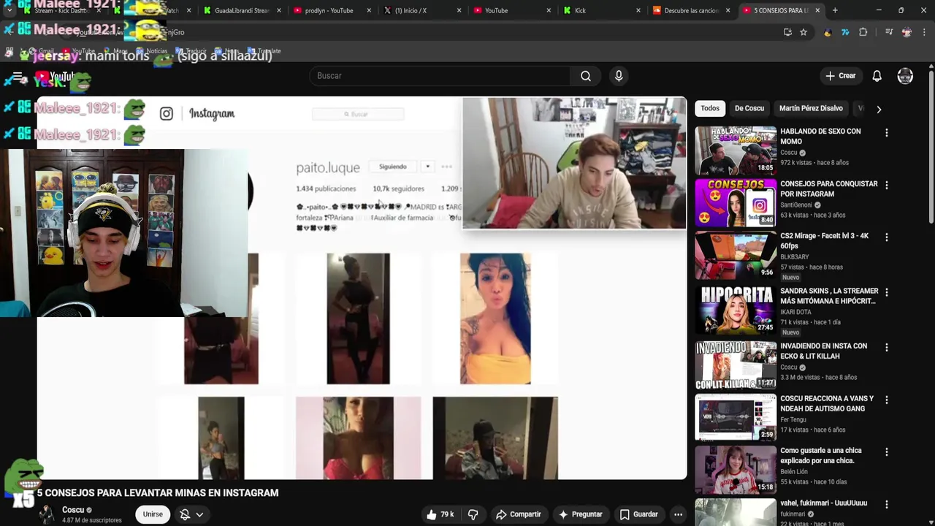935x526 pixels.
Task: Save the video with Guardar
Action: click(x=639, y=514)
